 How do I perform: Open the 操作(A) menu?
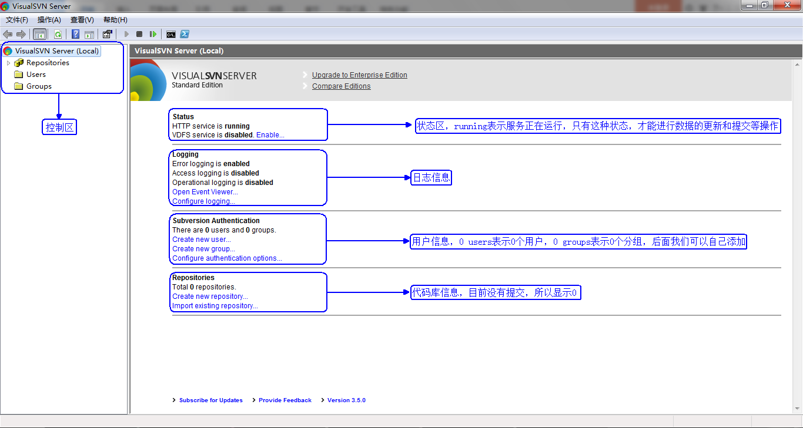tap(49, 20)
